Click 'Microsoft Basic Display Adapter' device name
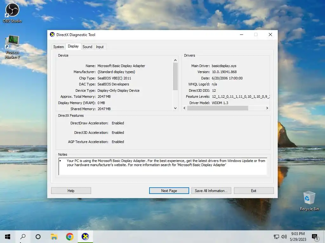325x243 pixels. pos(121,66)
